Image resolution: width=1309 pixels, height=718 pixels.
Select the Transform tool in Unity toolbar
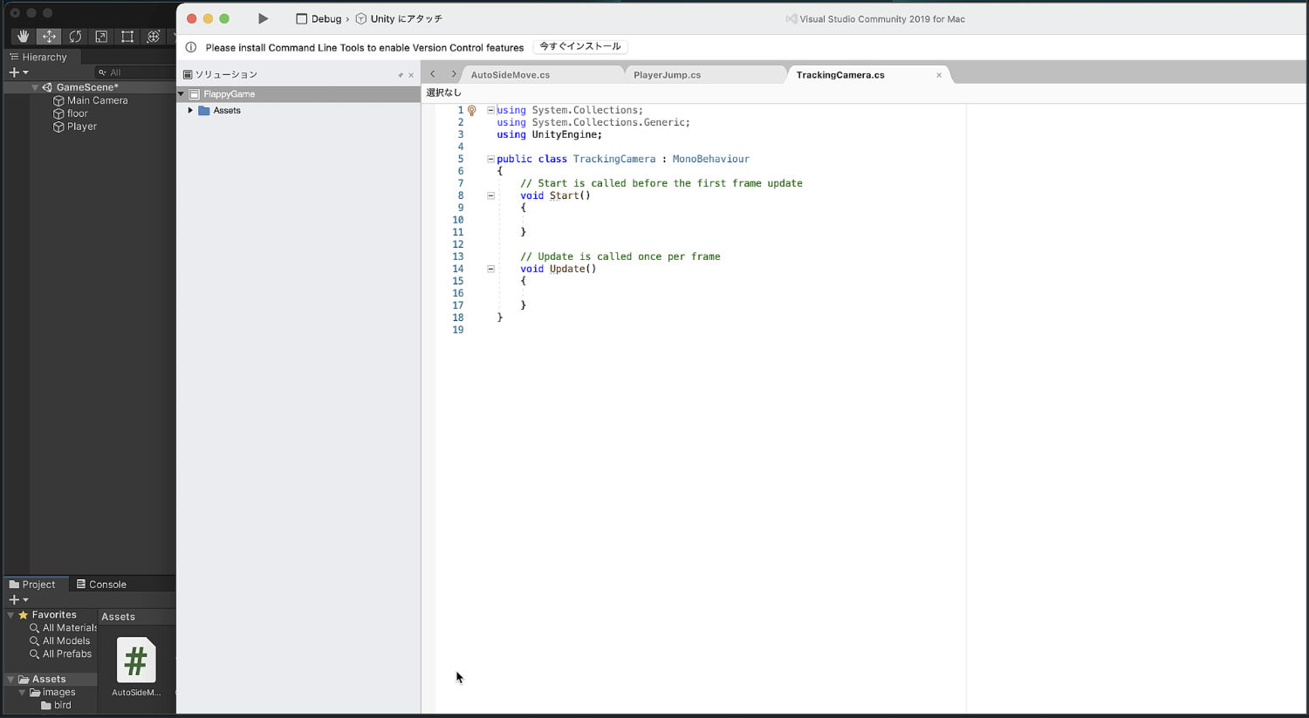point(154,36)
